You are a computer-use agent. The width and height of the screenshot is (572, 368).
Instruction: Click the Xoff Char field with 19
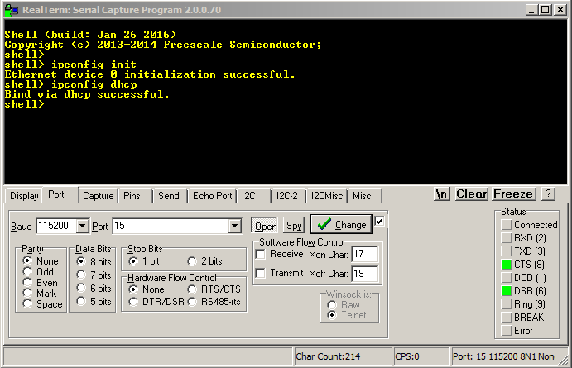pos(365,274)
